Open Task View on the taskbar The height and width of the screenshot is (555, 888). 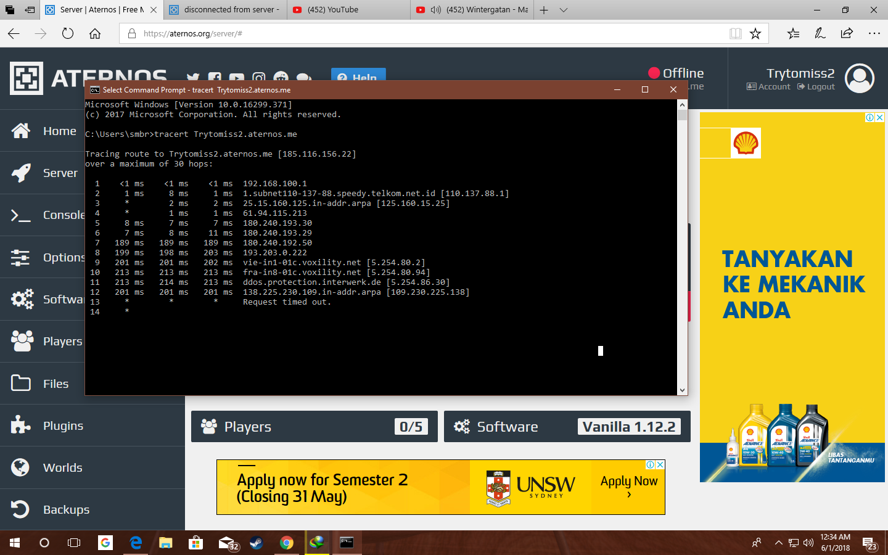(x=74, y=543)
